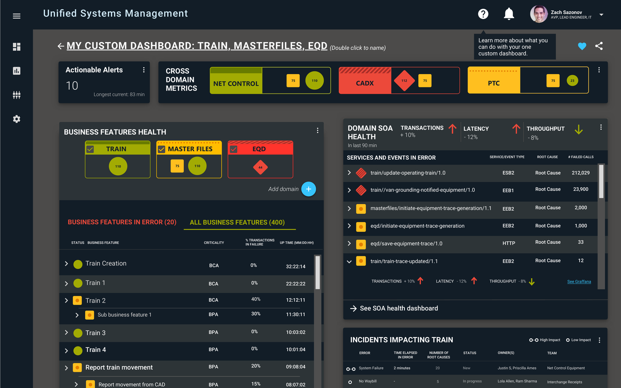The image size is (621, 388).
Task: Switch to All Business Features (400) tab
Action: point(237,222)
